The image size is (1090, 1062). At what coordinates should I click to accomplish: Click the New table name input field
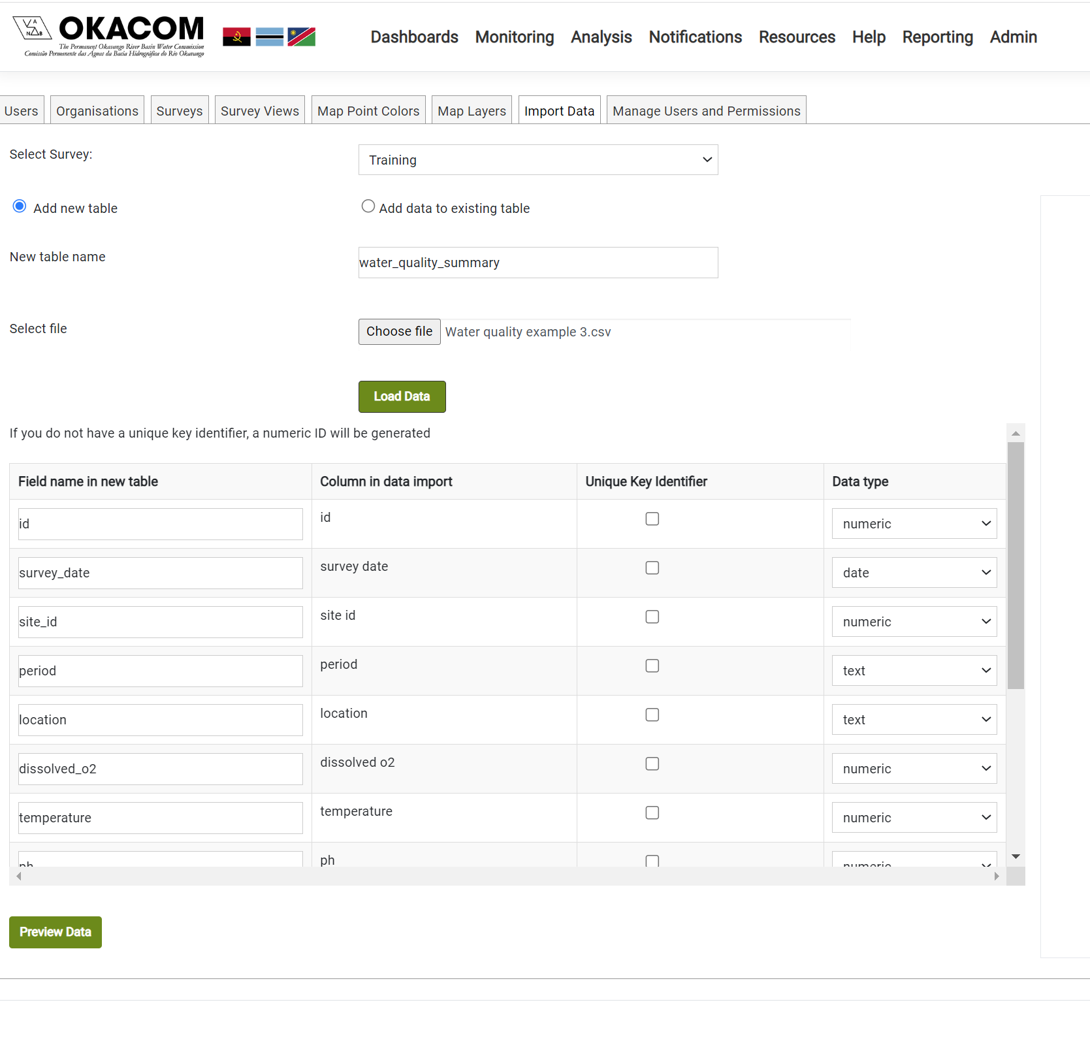click(538, 263)
